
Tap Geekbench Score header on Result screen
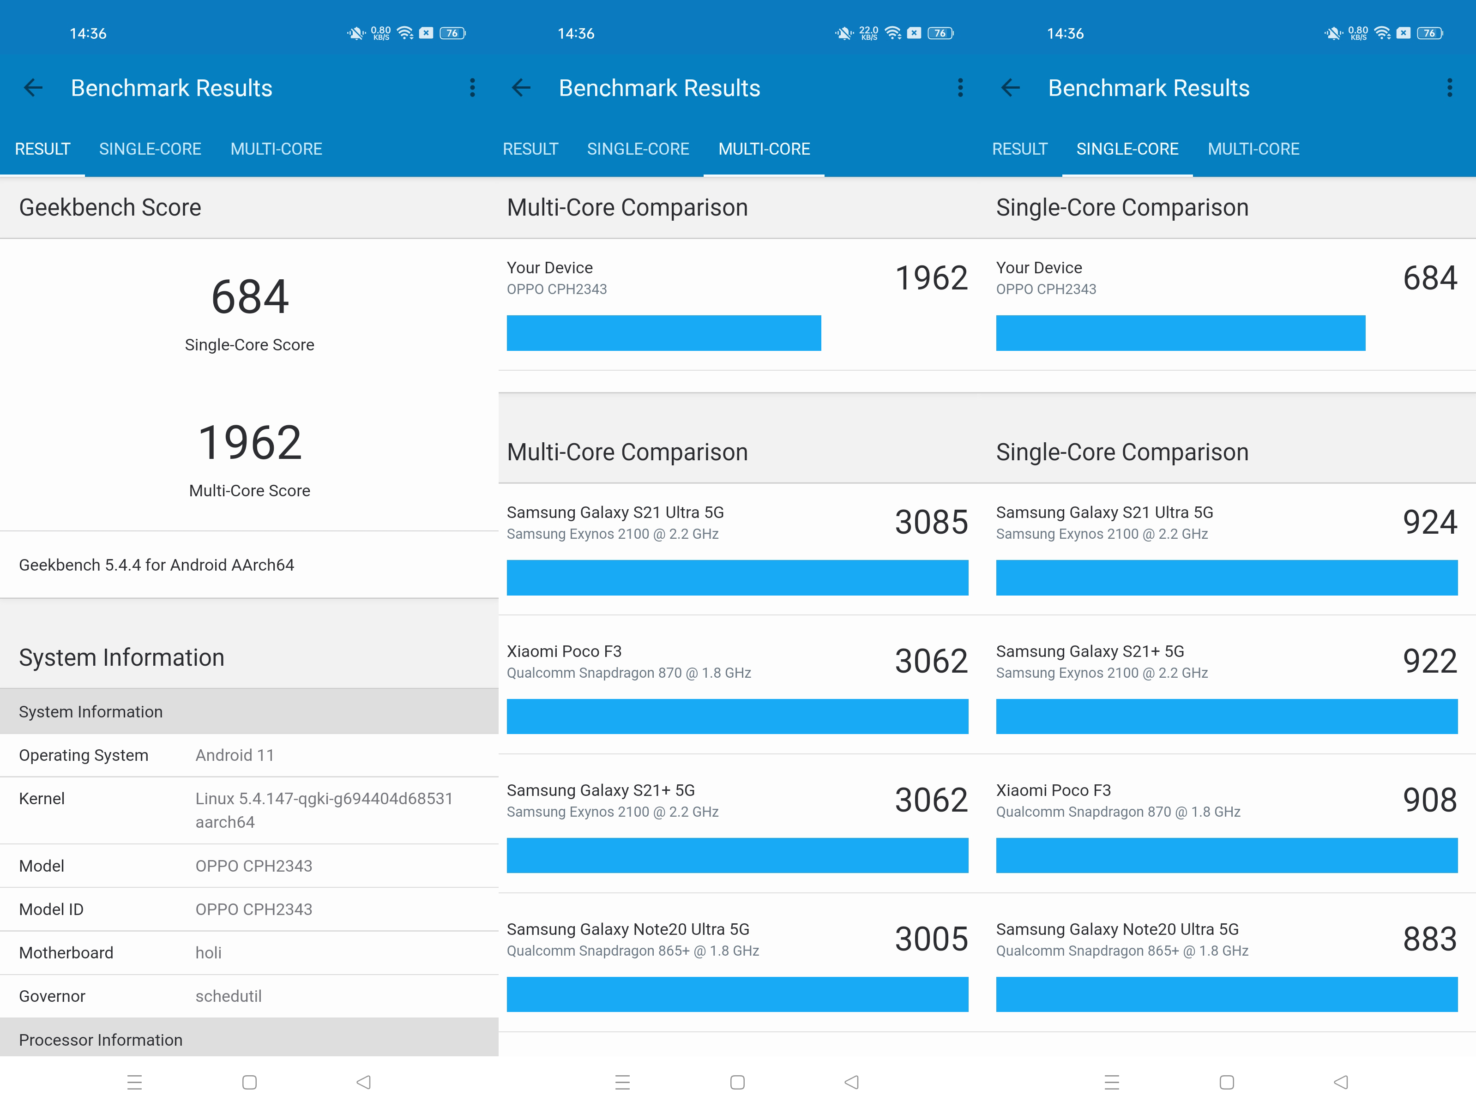(x=110, y=207)
